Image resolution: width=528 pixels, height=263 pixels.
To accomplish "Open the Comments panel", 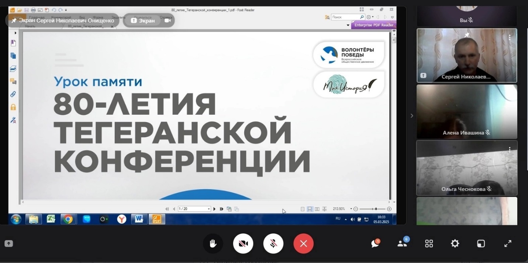I will click(13, 81).
